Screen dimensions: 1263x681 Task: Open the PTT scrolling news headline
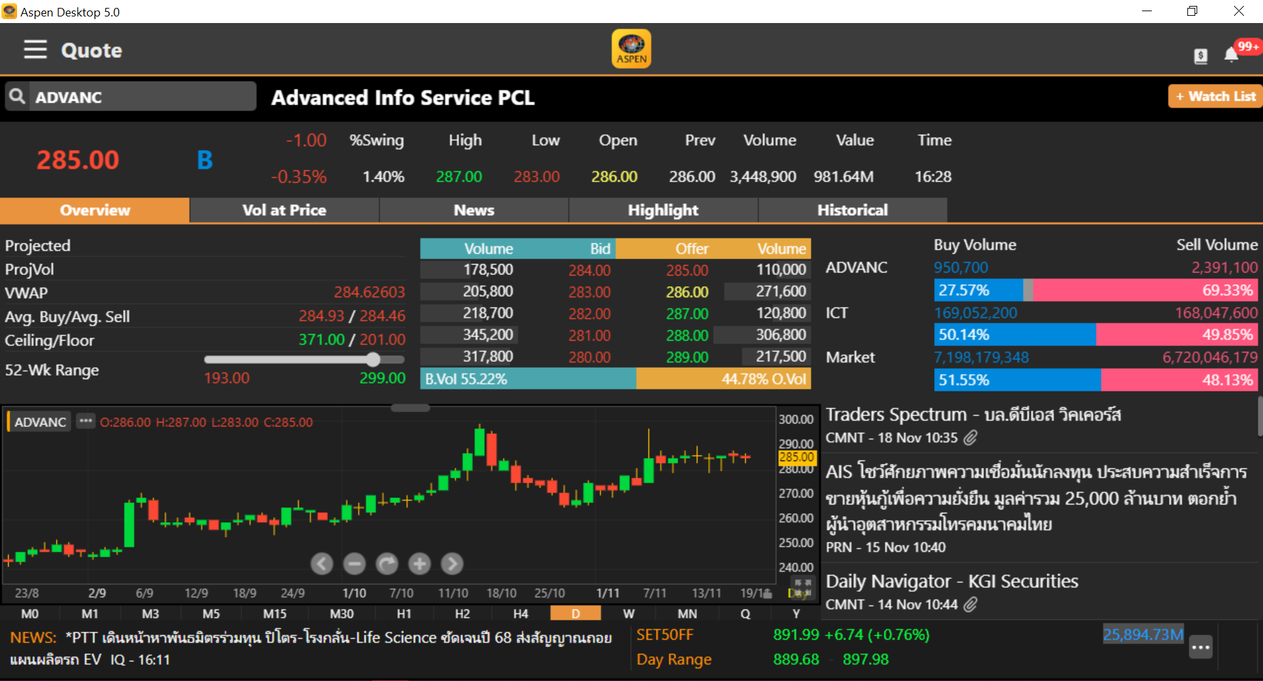coord(310,647)
